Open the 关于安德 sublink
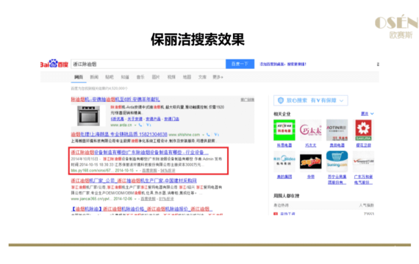Screen dimensions: 419x264 point(135,119)
